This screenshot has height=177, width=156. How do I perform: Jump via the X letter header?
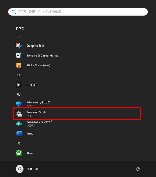click(19, 143)
